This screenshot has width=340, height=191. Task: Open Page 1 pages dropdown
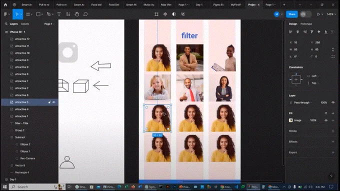(x=49, y=24)
